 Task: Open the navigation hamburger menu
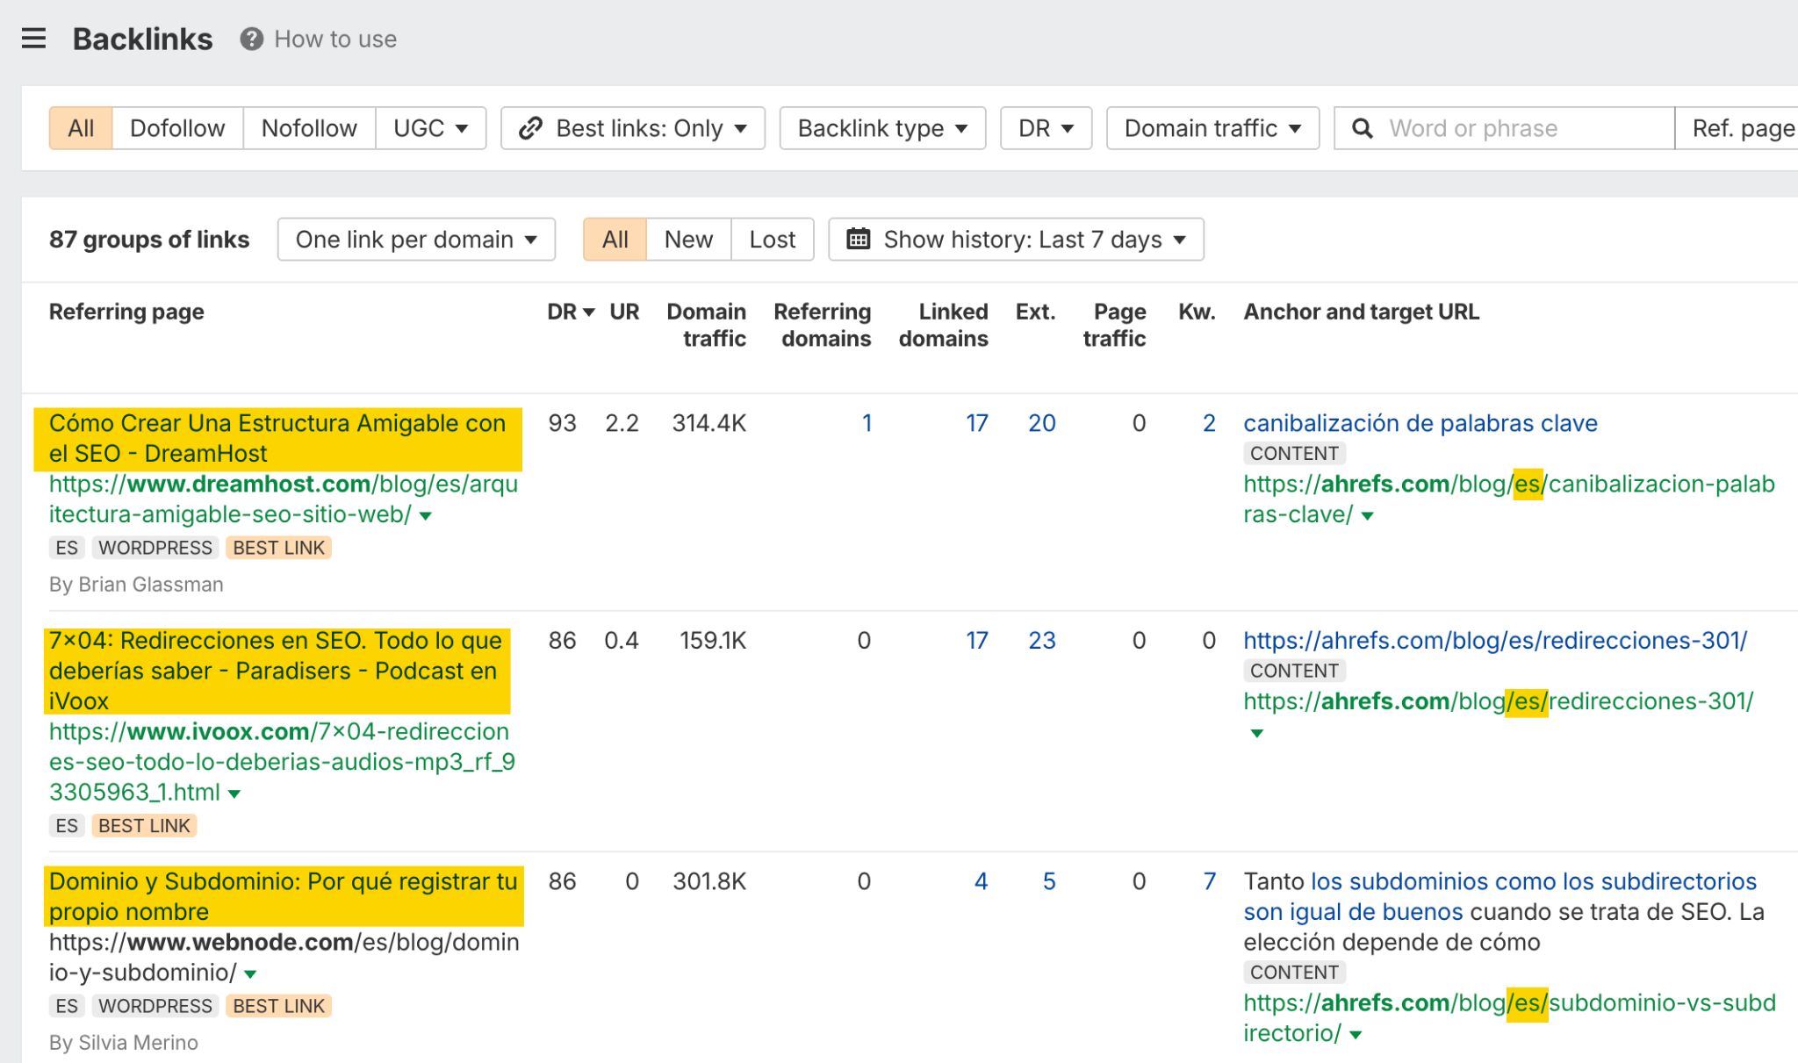pyautogui.click(x=33, y=39)
